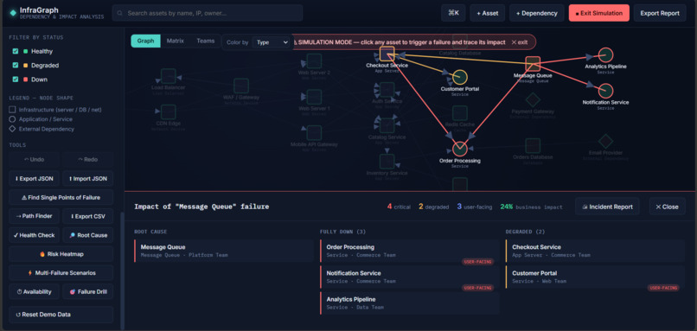697x331 pixels.
Task: Click Exit Simulation button
Action: tap(598, 13)
